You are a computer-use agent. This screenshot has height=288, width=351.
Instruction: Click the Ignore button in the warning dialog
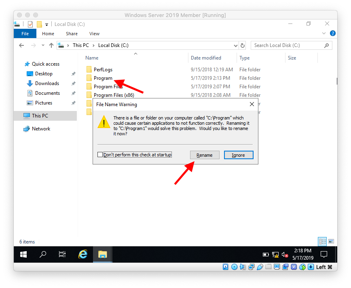(239, 155)
